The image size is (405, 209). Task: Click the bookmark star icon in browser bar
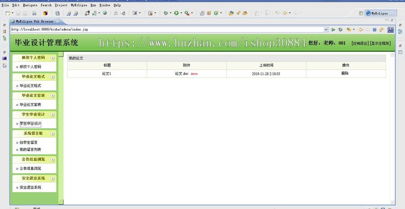pos(349,30)
